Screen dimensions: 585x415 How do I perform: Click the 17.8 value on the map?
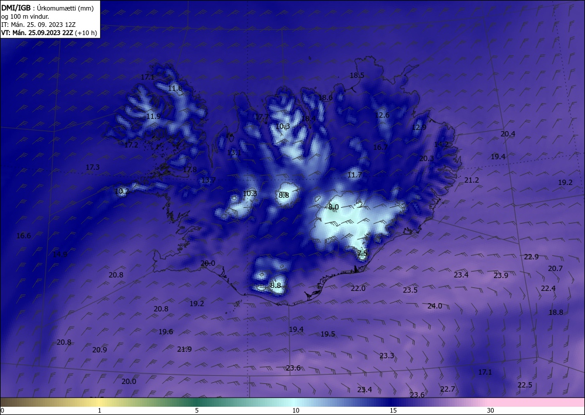(x=190, y=169)
